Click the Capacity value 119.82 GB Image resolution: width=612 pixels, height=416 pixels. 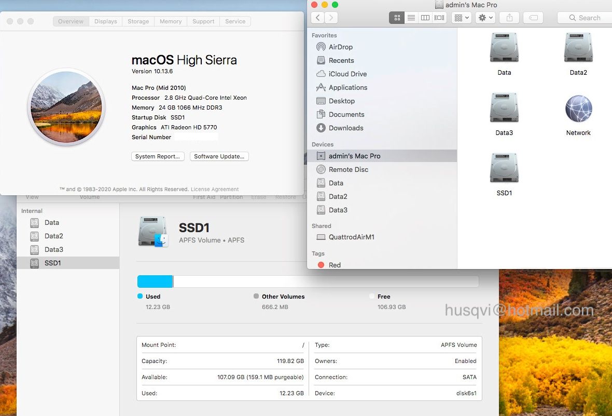pos(290,361)
